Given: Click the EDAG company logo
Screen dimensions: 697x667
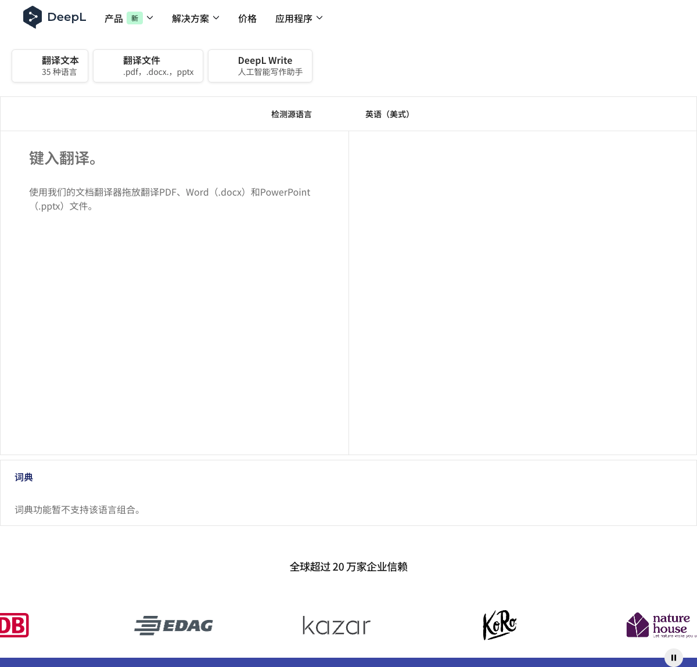Looking at the screenshot, I should pyautogui.click(x=173, y=625).
